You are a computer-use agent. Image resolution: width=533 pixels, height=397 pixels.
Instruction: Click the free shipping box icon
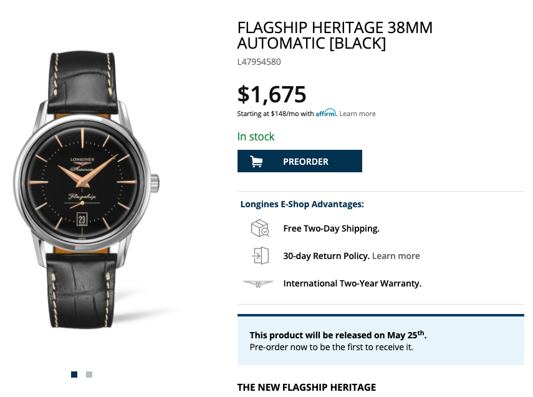point(259,228)
